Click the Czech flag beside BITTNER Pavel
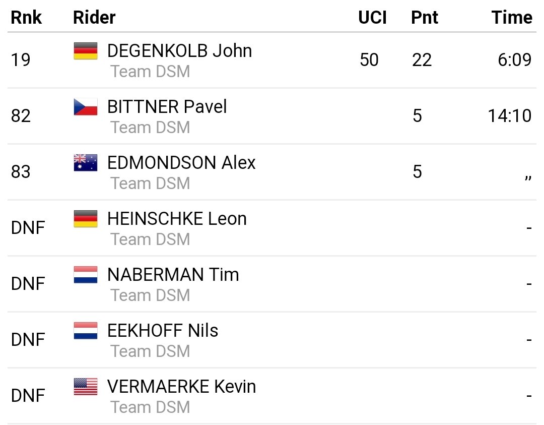 tap(86, 107)
